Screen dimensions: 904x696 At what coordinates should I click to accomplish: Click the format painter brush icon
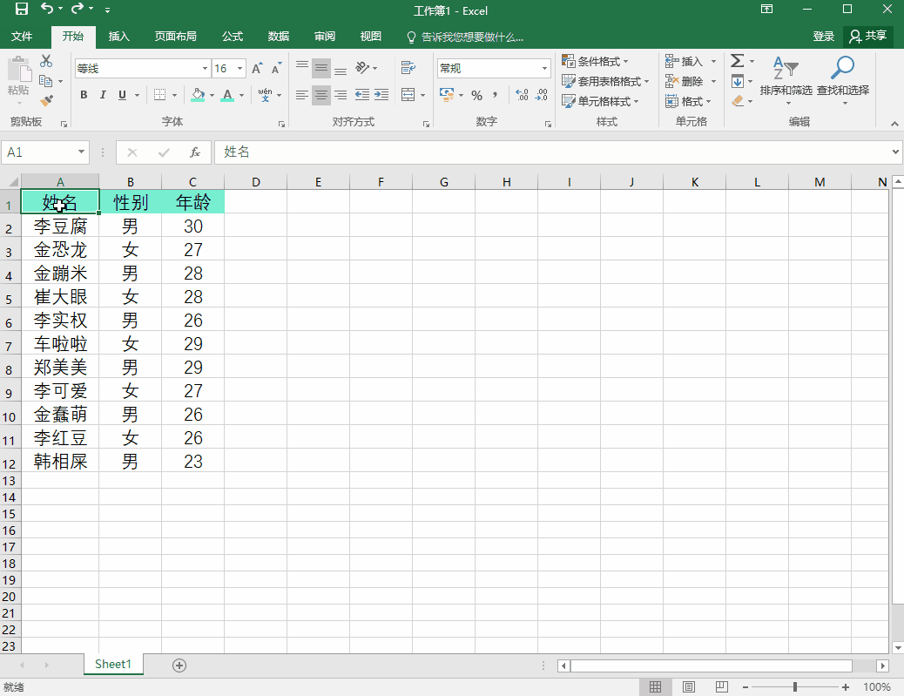[x=46, y=101]
